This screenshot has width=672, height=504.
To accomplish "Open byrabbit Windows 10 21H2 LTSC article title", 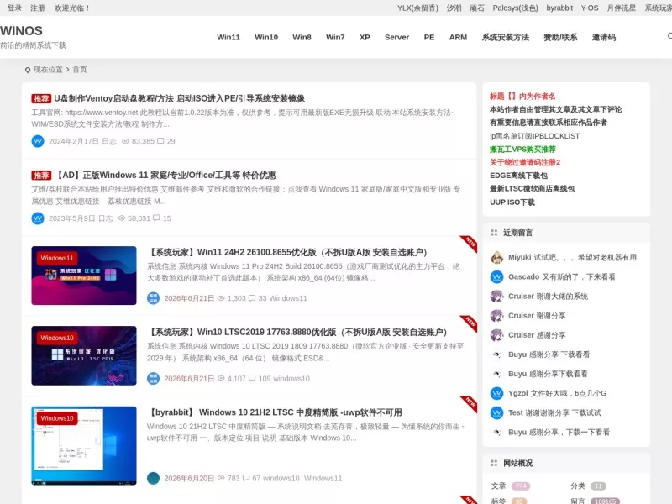I will click(x=275, y=412).
